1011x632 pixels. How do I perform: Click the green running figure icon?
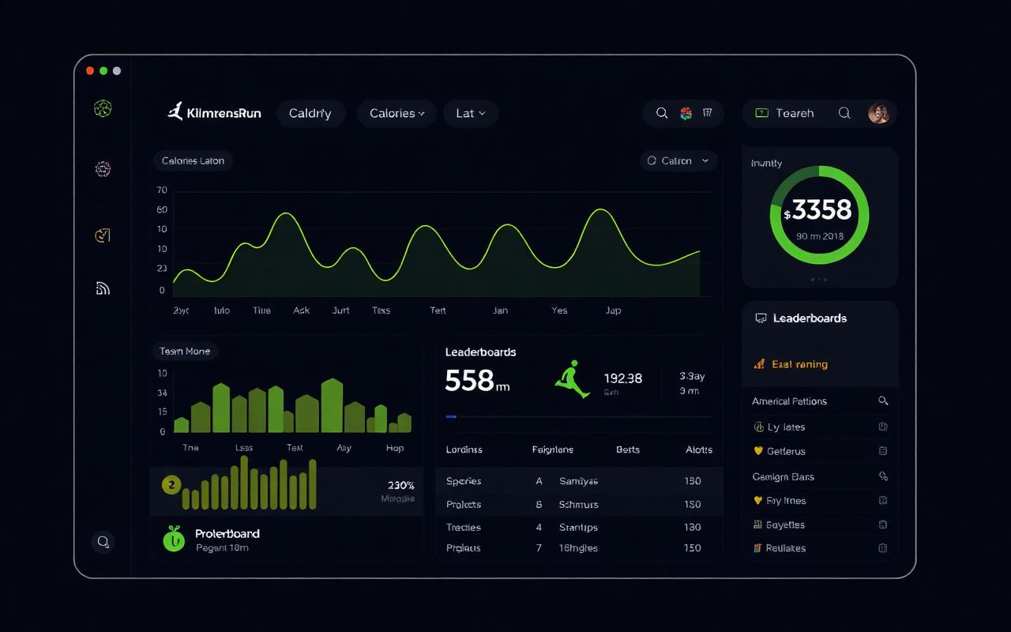point(573,379)
